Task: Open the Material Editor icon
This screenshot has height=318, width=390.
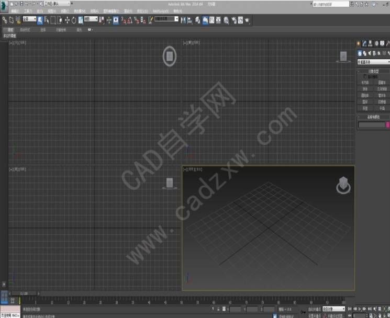Action: (x=226, y=20)
